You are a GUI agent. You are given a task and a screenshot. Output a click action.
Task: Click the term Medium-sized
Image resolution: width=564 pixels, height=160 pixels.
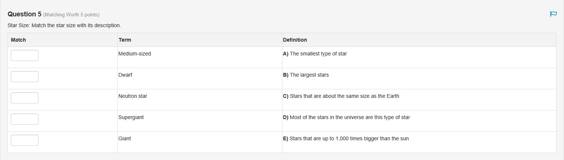134,54
